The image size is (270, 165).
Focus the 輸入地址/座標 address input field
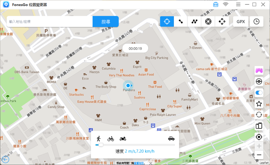[x=50, y=22]
